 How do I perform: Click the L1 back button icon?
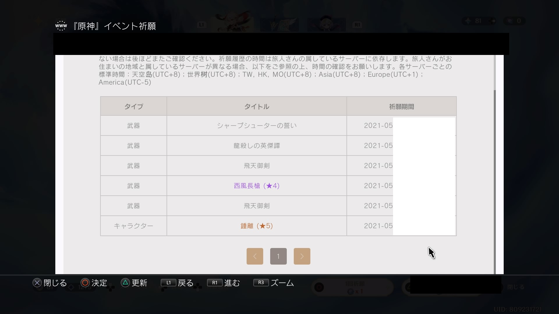[168, 283]
